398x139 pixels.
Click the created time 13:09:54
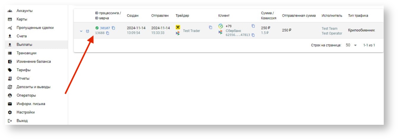click(x=133, y=33)
